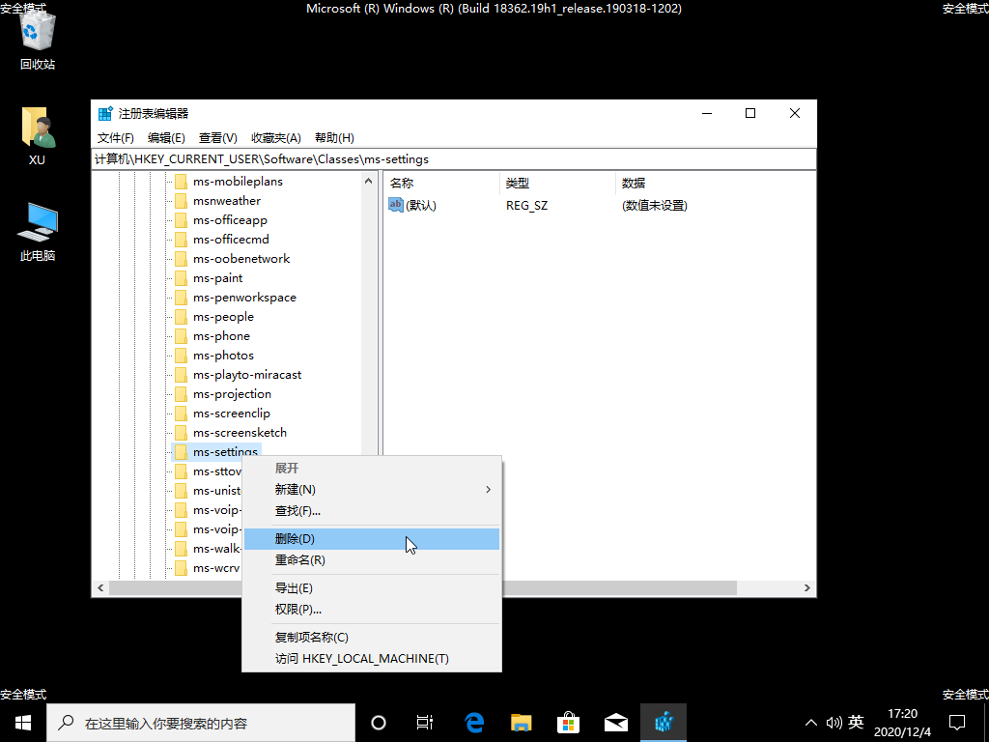Click the volume speaker icon in system tray
The height and width of the screenshot is (742, 989).
coord(834,722)
